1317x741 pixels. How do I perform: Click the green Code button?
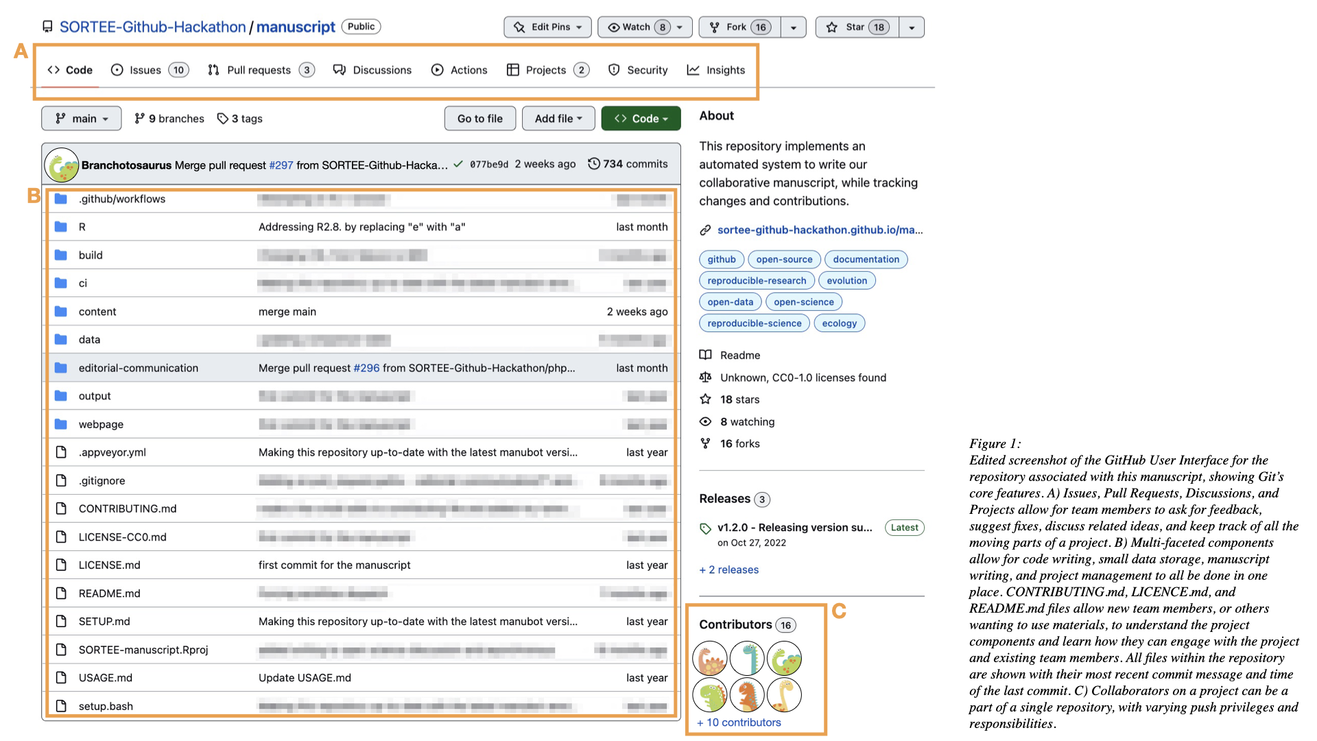640,118
